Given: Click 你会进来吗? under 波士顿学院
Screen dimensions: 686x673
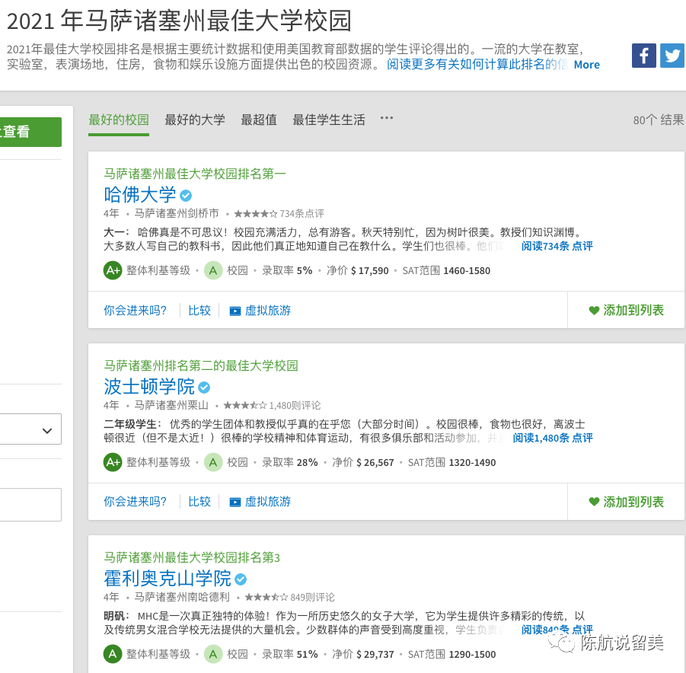Looking at the screenshot, I should 136,502.
